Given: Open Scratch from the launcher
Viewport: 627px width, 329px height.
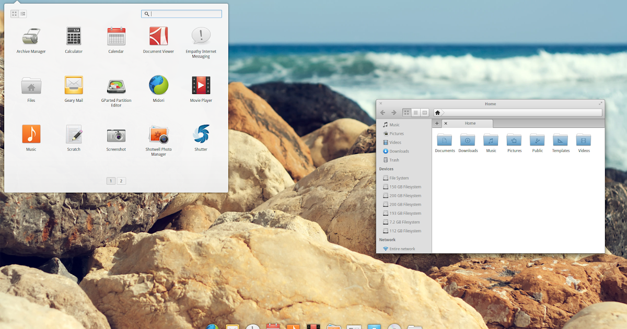Looking at the screenshot, I should tap(73, 134).
